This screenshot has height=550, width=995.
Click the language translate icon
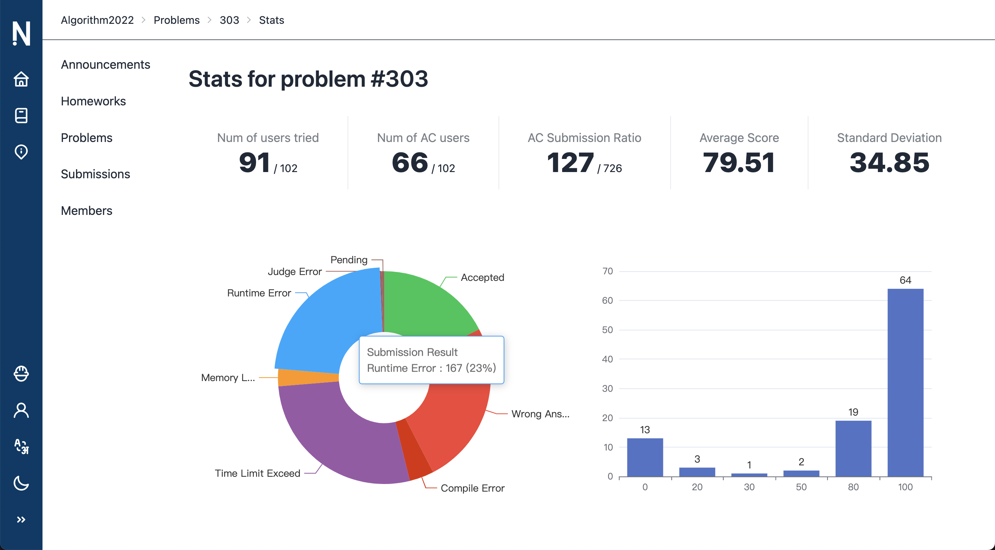21,446
